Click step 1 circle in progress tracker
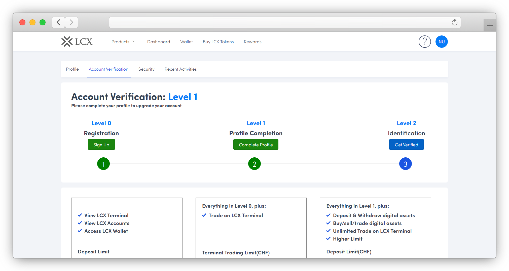The image size is (509, 271). 103,164
